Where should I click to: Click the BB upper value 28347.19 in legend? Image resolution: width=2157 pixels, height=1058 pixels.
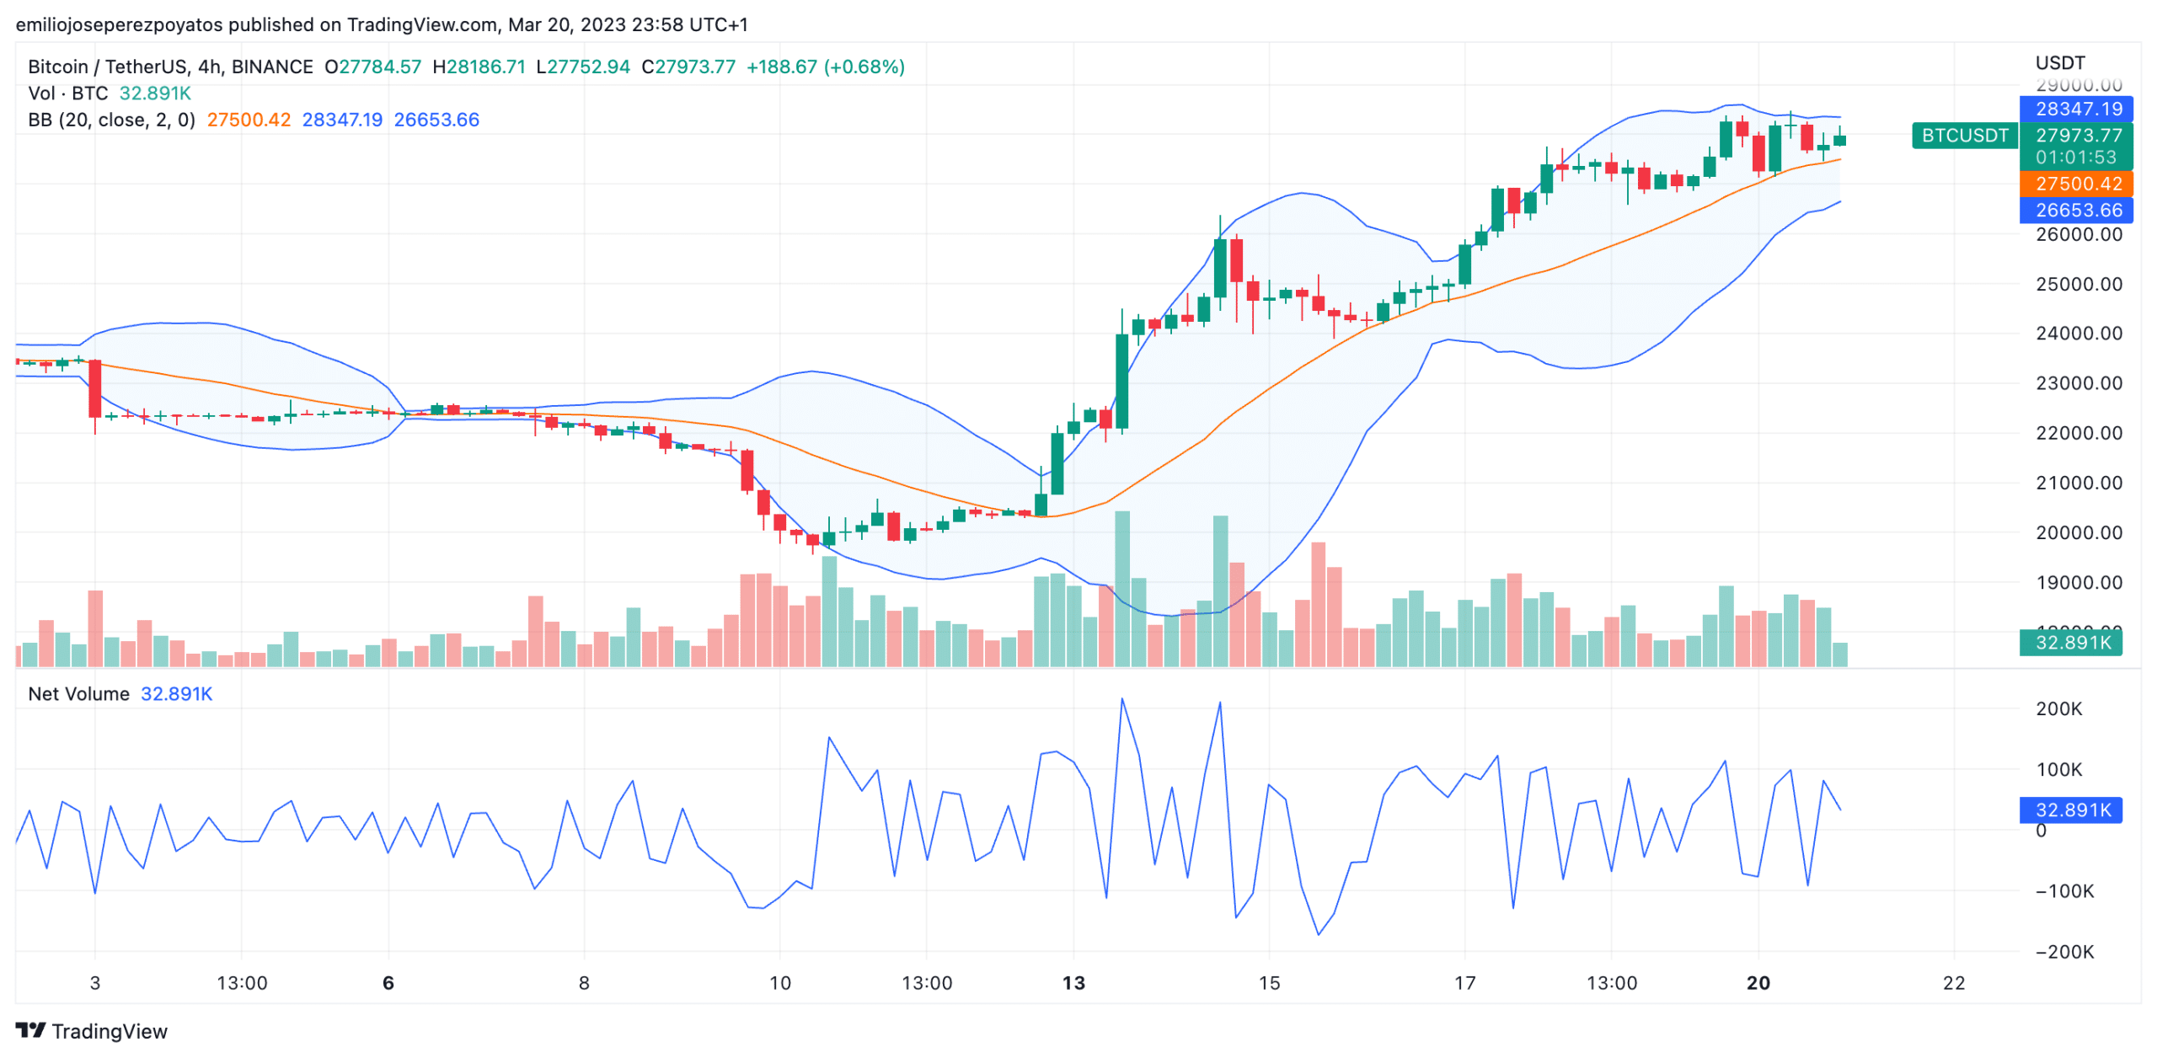(x=342, y=120)
